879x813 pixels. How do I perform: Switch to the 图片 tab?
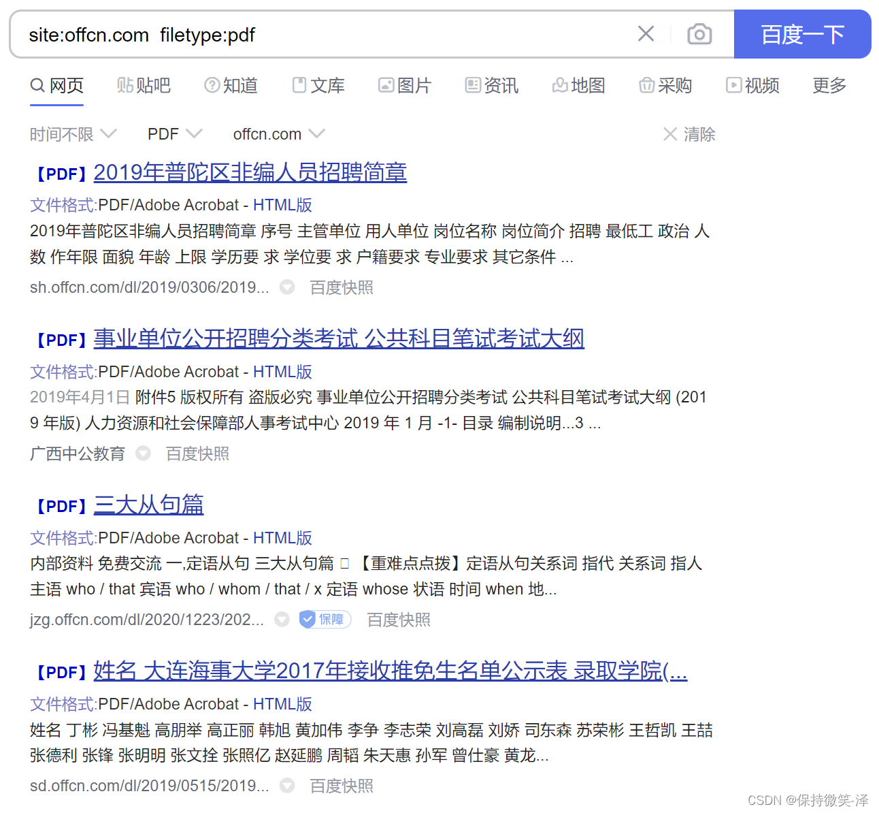(405, 86)
